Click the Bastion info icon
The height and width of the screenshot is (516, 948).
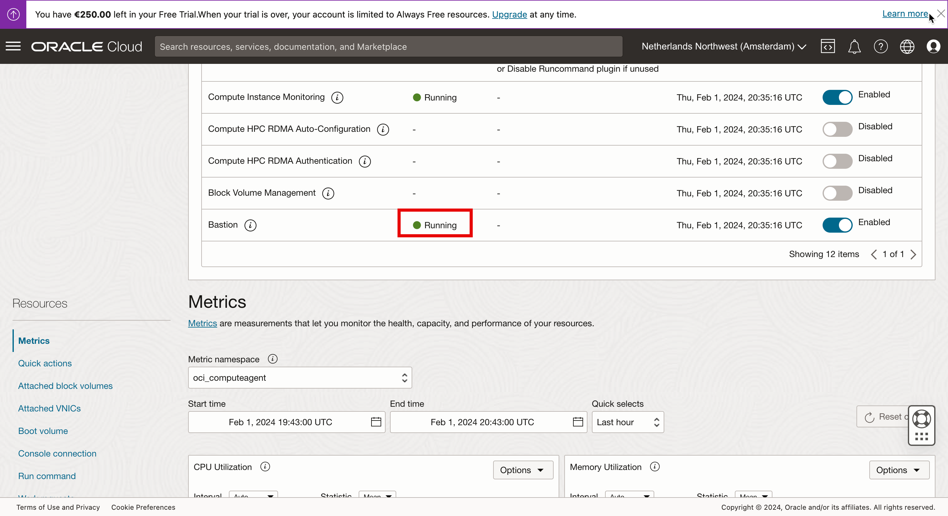click(250, 225)
